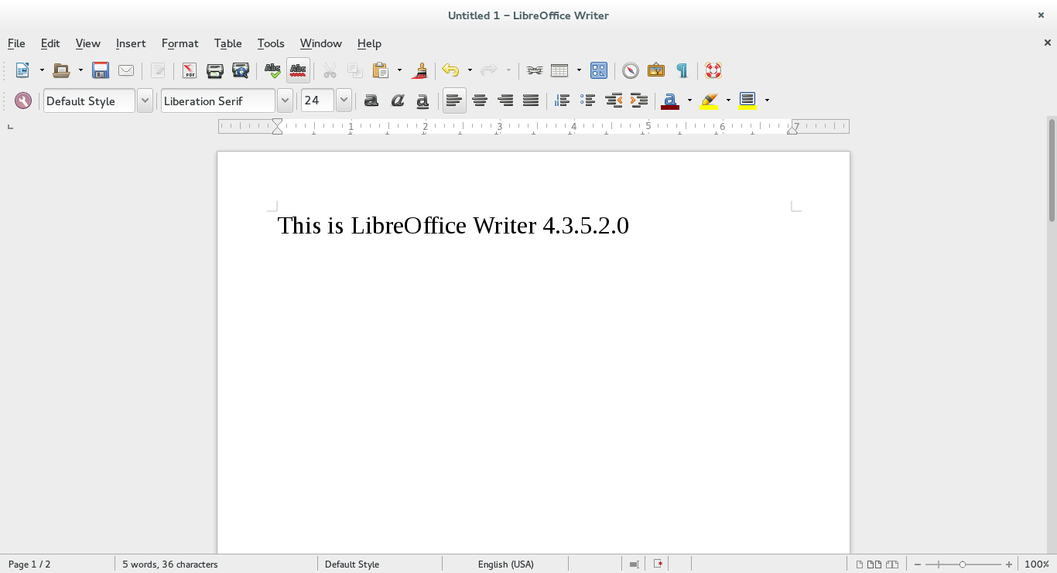1057x573 pixels.
Task: Align text right
Action: pos(505,101)
